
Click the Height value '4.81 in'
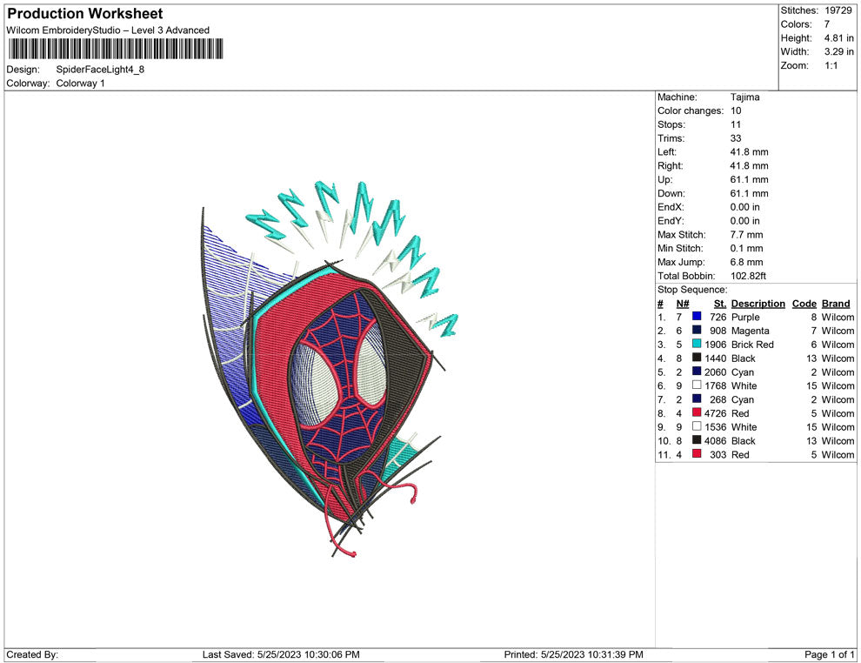[x=838, y=38]
